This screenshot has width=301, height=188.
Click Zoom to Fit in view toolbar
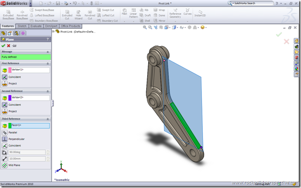145,28
